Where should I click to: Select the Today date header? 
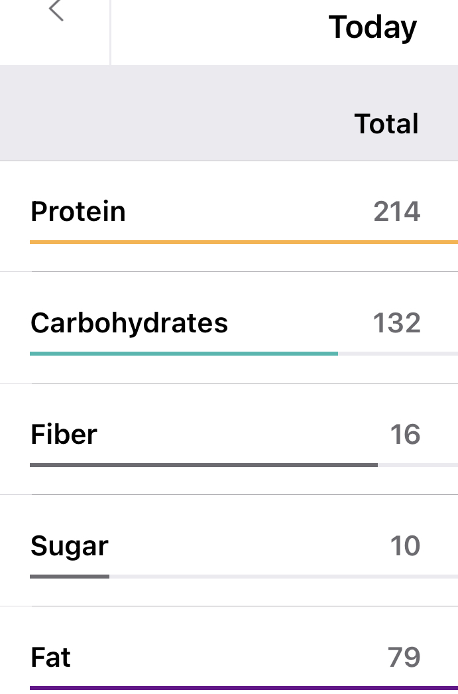point(372,28)
